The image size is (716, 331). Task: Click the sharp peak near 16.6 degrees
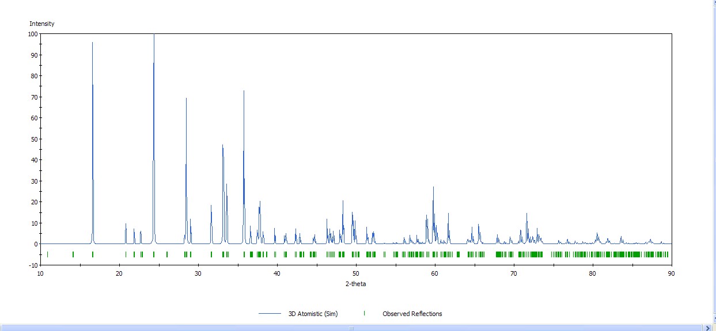[92, 44]
